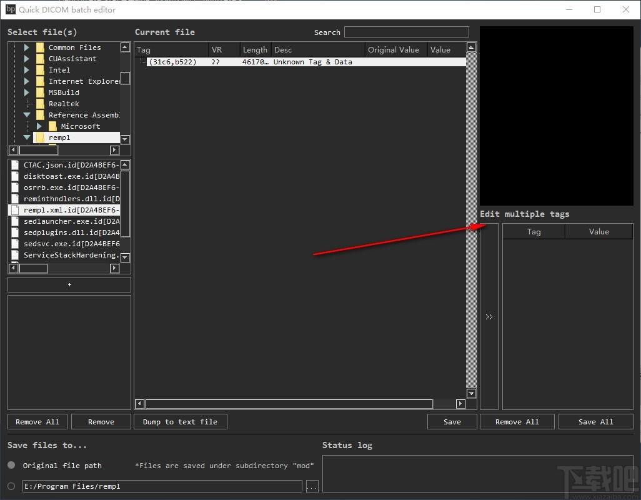Collapse the rempl folder node
Screen dimensions: 641x500
pyautogui.click(x=27, y=137)
